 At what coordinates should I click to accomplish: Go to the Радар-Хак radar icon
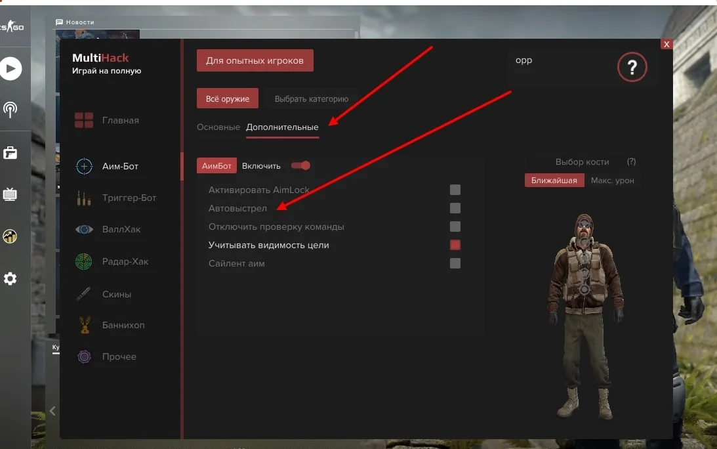tap(84, 261)
